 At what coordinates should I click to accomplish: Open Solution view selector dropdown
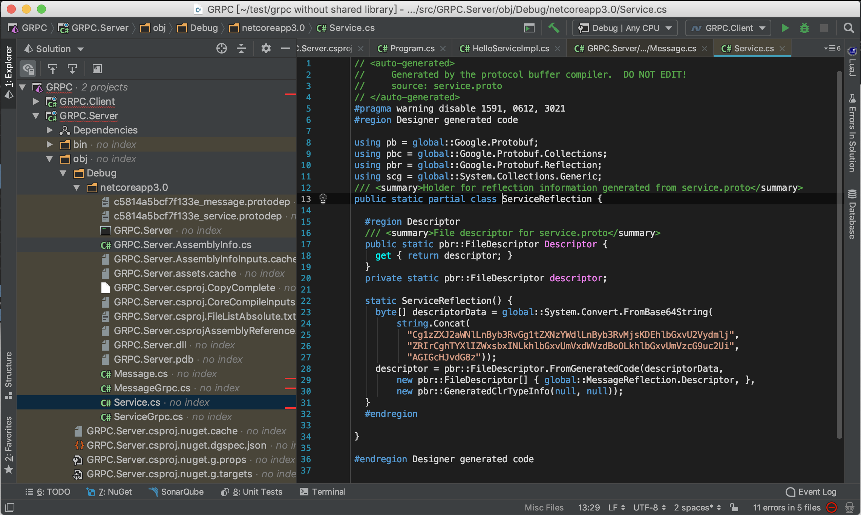tap(54, 49)
